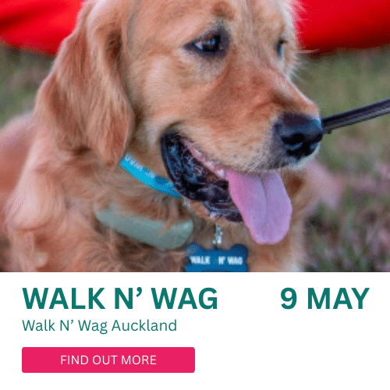The width and height of the screenshot is (390, 390).
Task: Click the dog's pink tongue
Action: tap(260, 205)
